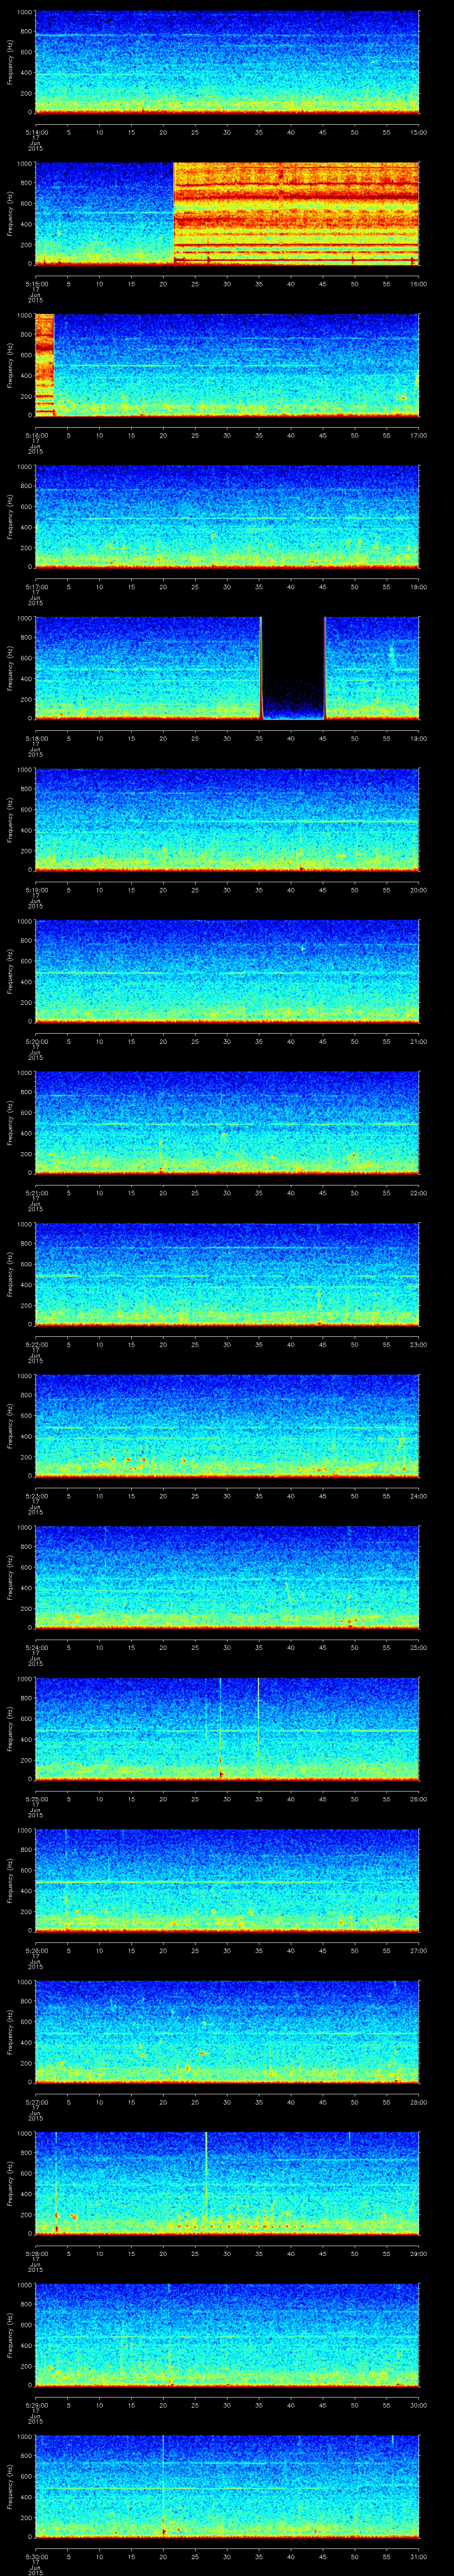
Task: Click the 22:00 end time label
Action: pyautogui.click(x=418, y=1193)
